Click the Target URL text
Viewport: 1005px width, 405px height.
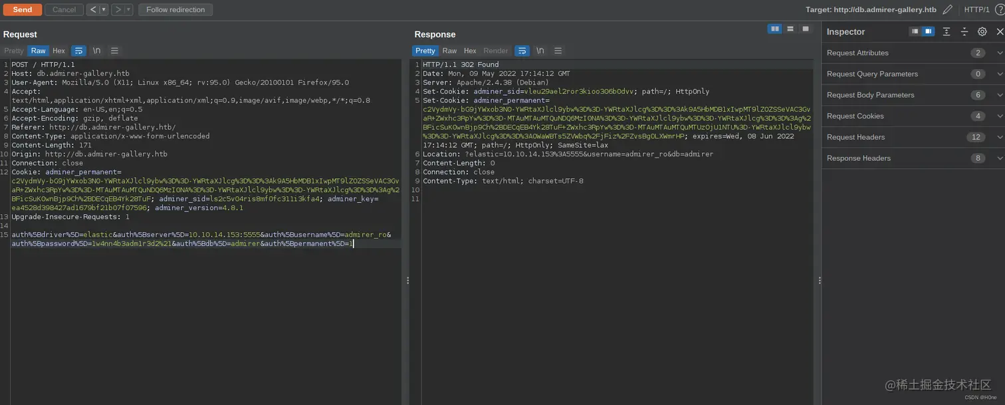pyautogui.click(x=871, y=9)
